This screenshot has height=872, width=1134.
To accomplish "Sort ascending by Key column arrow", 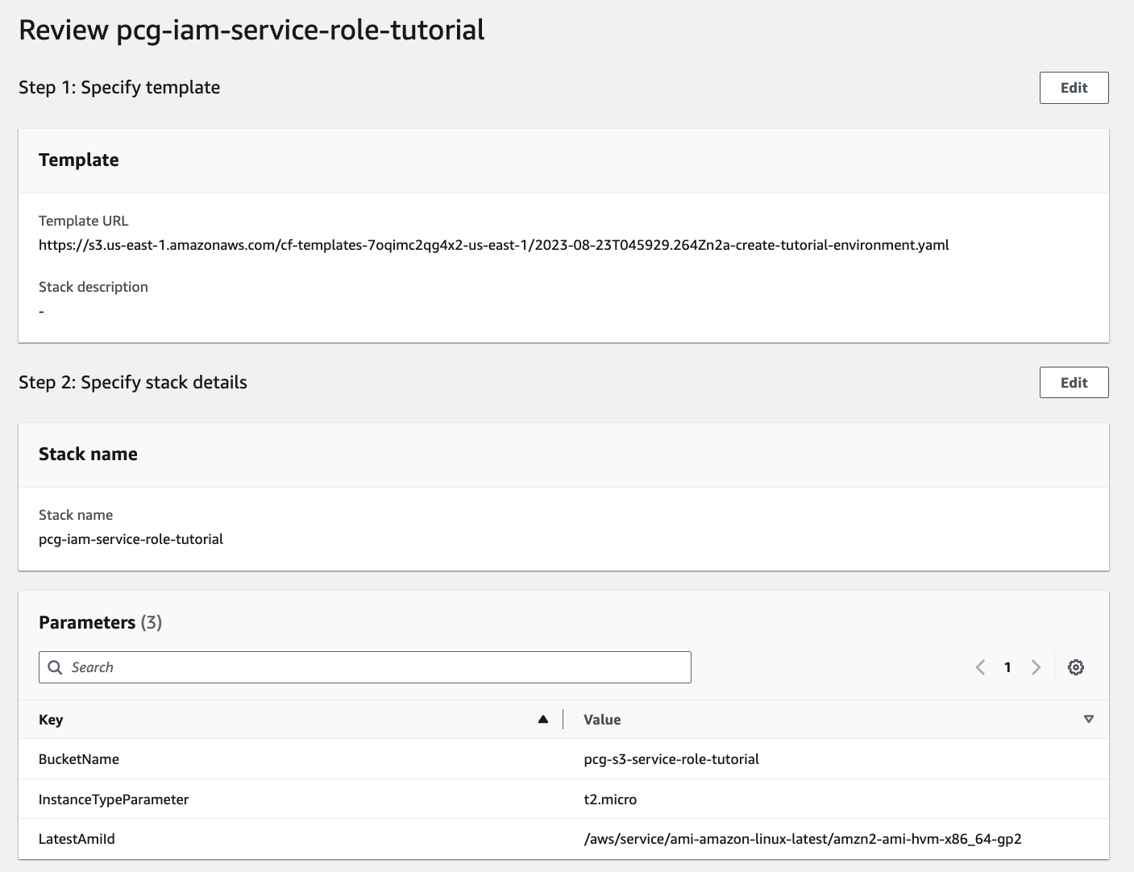I will [x=542, y=719].
